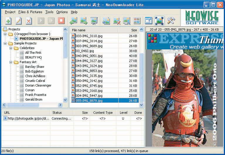Select file 004-IMG_5447.jpg
The width and height of the screenshot is (225, 155).
click(x=105, y=96)
